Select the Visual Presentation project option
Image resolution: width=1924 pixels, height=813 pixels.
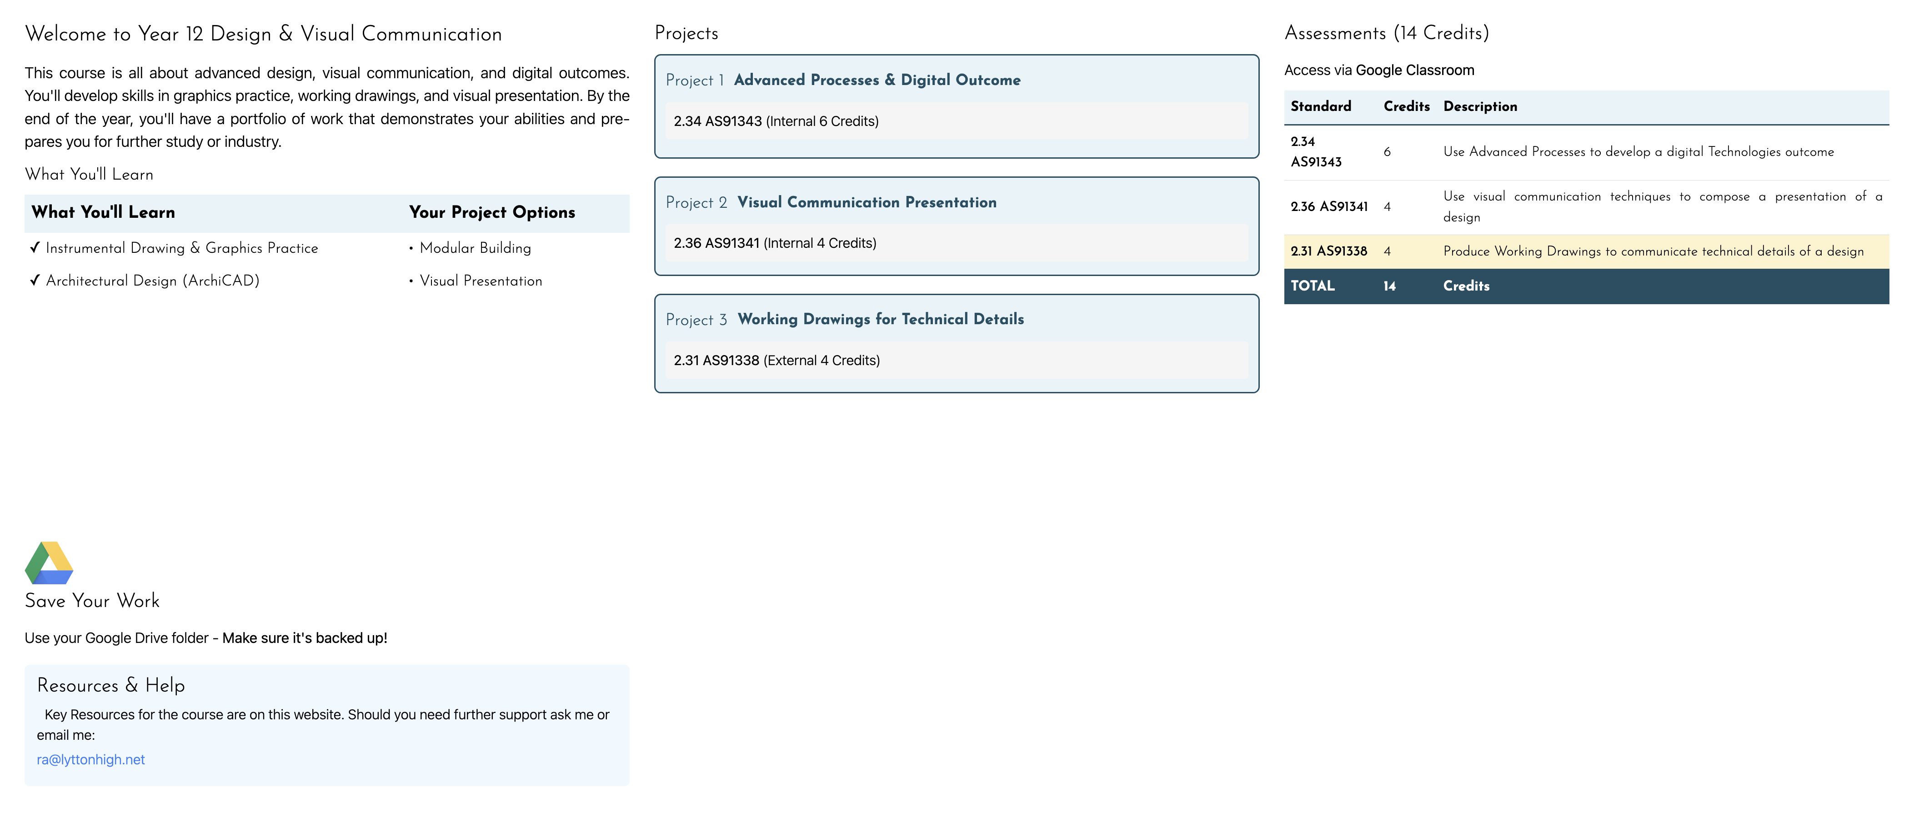click(481, 280)
